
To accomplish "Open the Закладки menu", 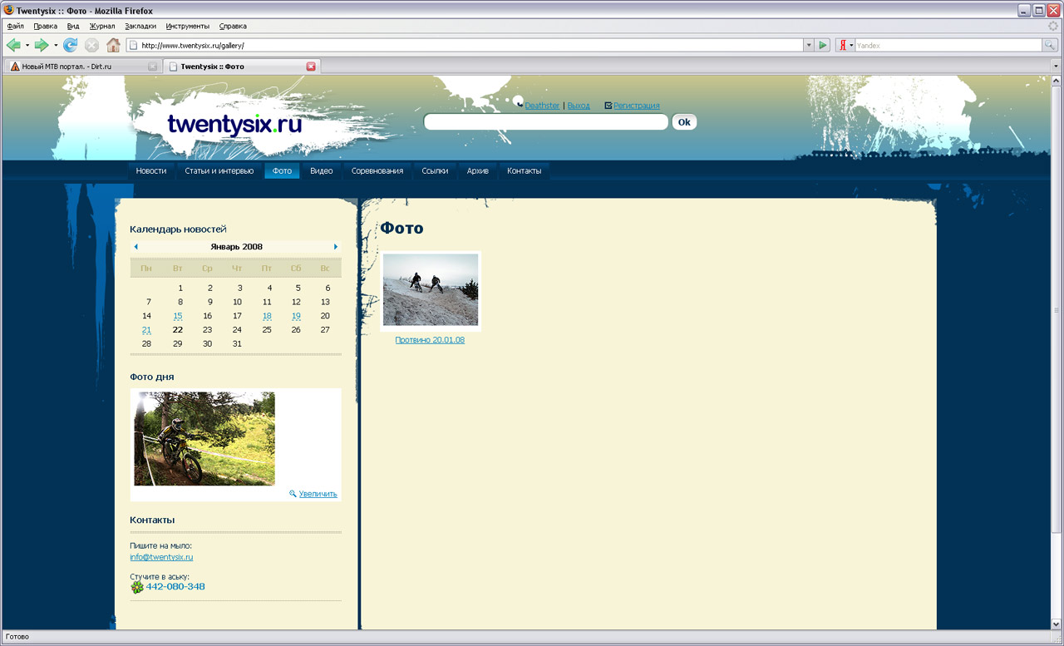I will tap(140, 27).
